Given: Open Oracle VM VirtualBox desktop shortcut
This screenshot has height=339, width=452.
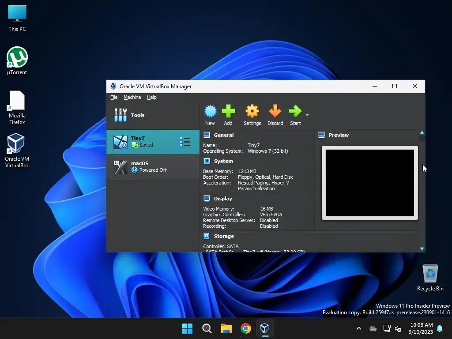Looking at the screenshot, I should coord(17,151).
